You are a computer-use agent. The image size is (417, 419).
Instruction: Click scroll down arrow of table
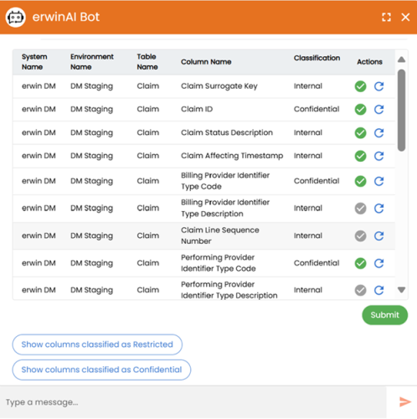[x=401, y=290]
